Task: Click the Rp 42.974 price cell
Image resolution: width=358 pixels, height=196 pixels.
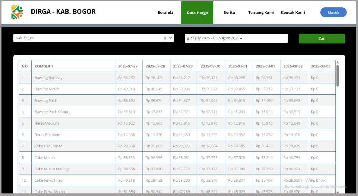Action: click(x=184, y=112)
